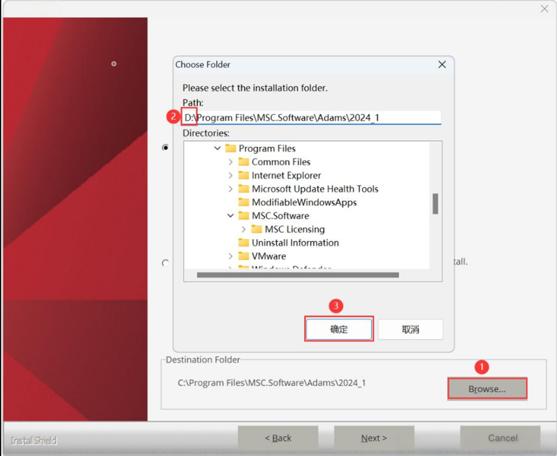Select the Program Files directory label

click(x=267, y=148)
